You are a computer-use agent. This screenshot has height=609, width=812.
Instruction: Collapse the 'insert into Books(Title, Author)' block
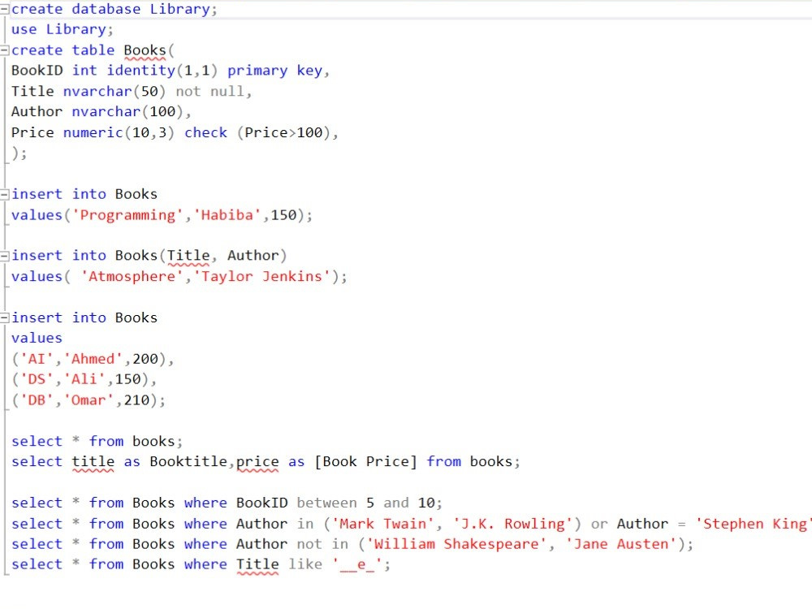pos(4,256)
